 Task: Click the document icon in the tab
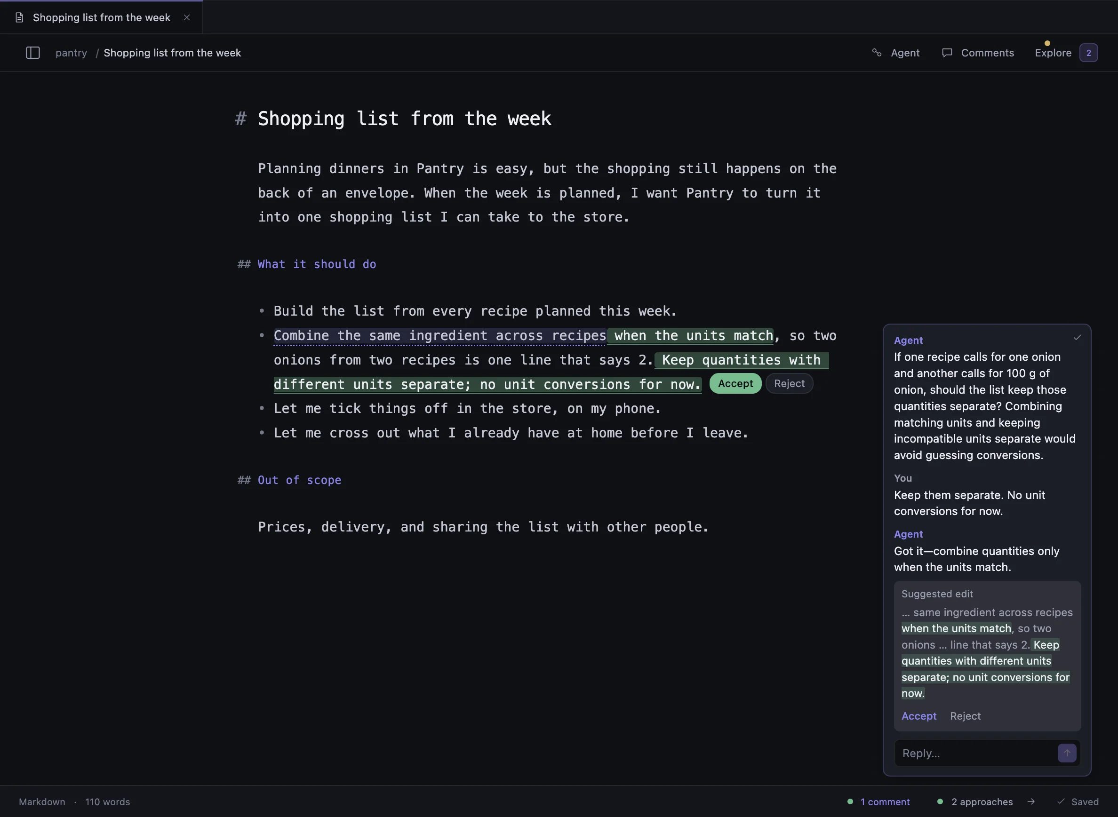coord(19,18)
